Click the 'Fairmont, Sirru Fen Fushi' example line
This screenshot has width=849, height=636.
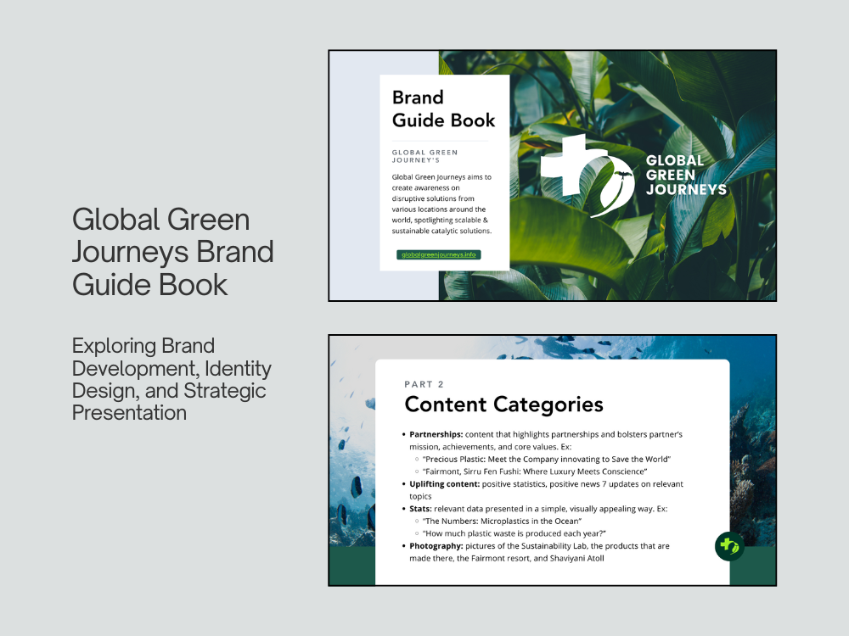pos(531,471)
